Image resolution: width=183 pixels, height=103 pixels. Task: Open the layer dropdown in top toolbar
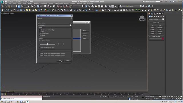132,6
